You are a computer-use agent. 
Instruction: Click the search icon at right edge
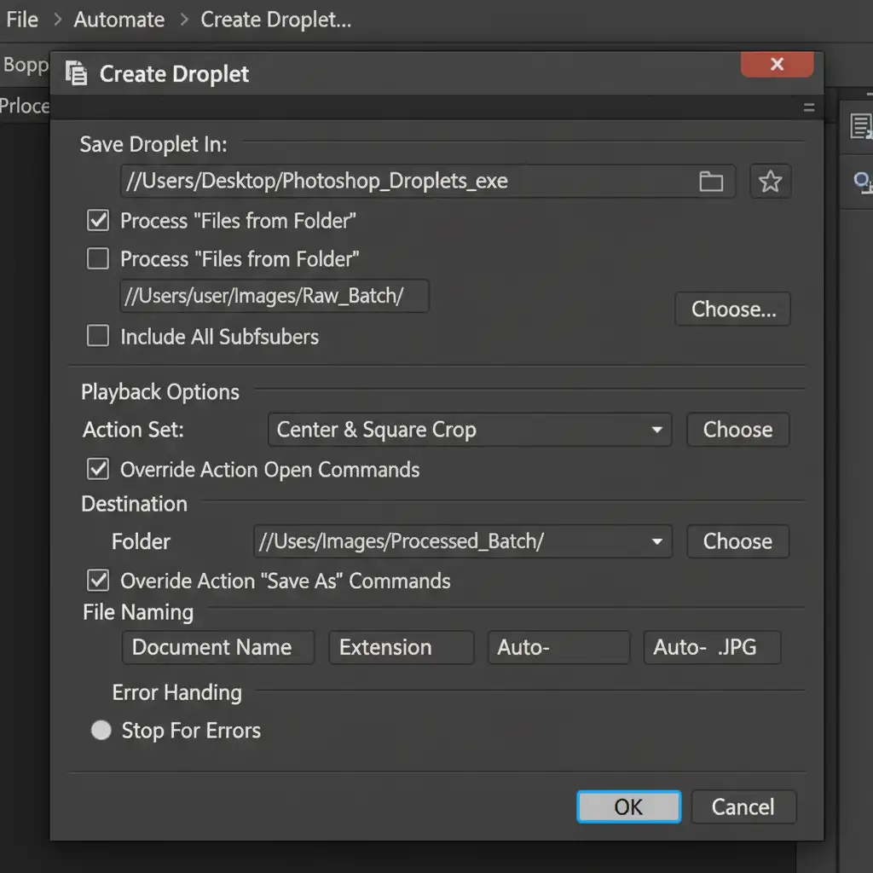[x=862, y=181]
